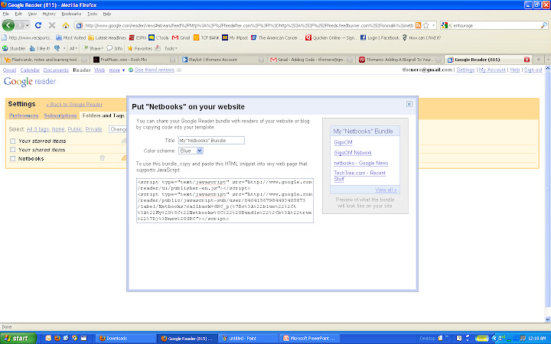Image resolution: width=551 pixels, height=344 pixels.
Task: Click the StumbleUpon Info button
Action: pyautogui.click(x=115, y=48)
